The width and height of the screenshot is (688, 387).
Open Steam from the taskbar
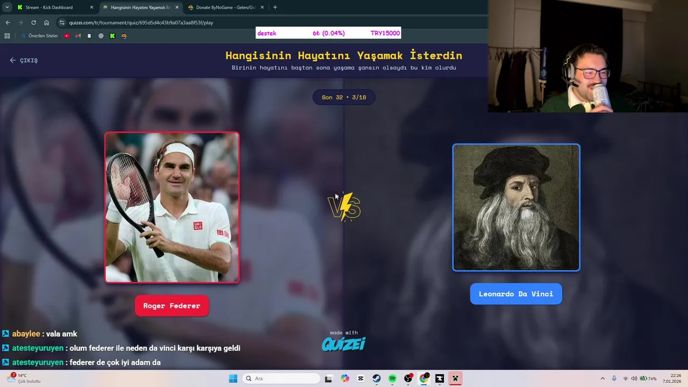376,378
